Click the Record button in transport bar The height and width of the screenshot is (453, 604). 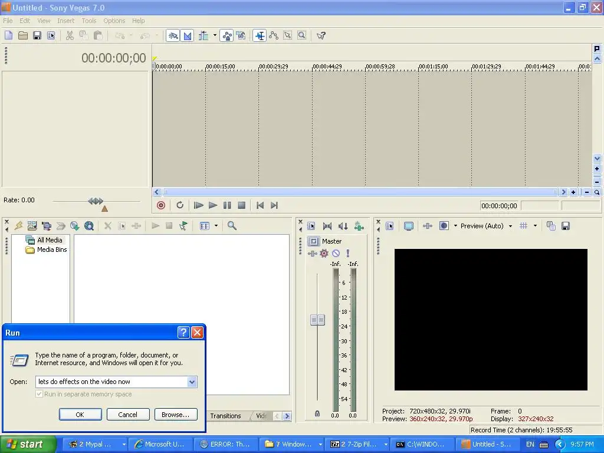[x=161, y=205]
